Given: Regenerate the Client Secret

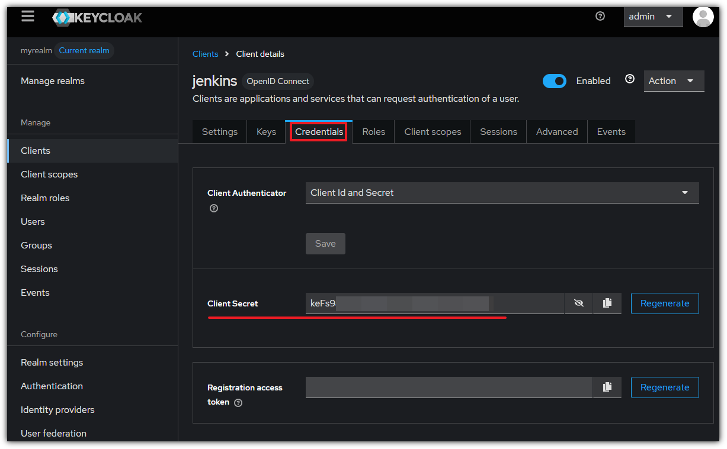Looking at the screenshot, I should 665,303.
